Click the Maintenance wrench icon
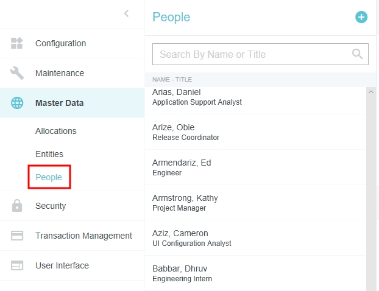 [17, 73]
